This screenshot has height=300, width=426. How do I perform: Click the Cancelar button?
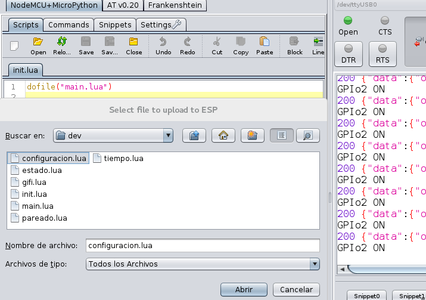(x=296, y=289)
